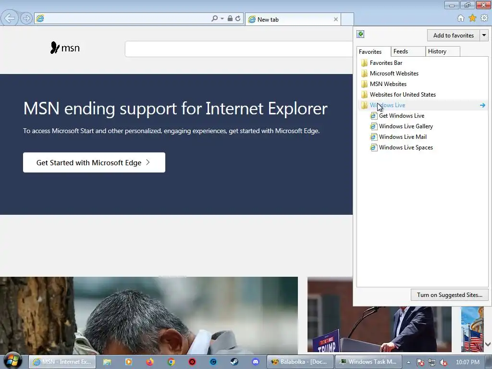Viewport: 492px width, 369px height.
Task: Click the MSN logo
Action: point(65,48)
